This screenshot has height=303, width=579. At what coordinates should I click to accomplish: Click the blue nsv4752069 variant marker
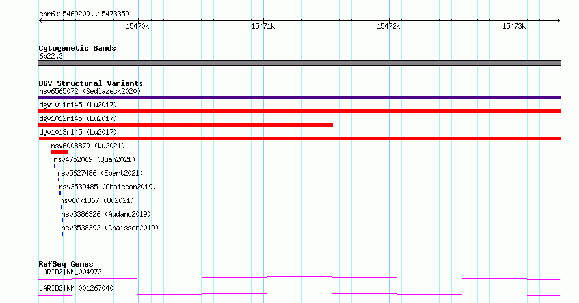point(55,166)
